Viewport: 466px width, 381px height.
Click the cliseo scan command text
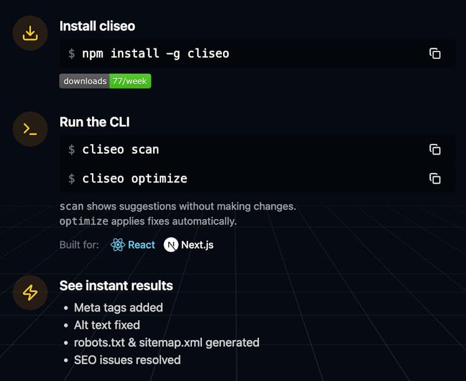click(121, 150)
